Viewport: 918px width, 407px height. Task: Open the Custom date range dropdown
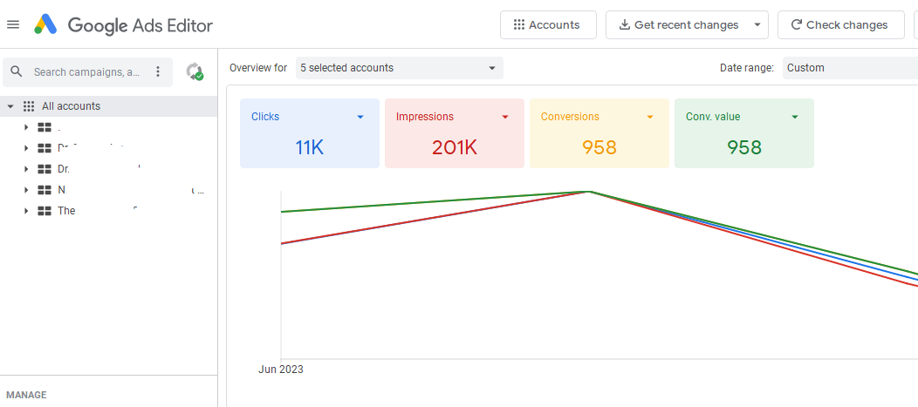(x=848, y=68)
